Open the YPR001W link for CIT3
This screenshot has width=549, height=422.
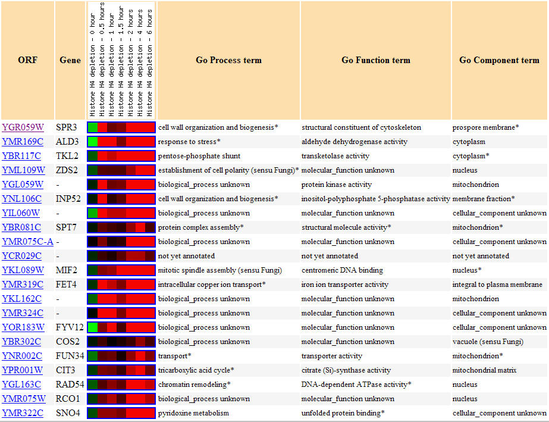click(23, 370)
